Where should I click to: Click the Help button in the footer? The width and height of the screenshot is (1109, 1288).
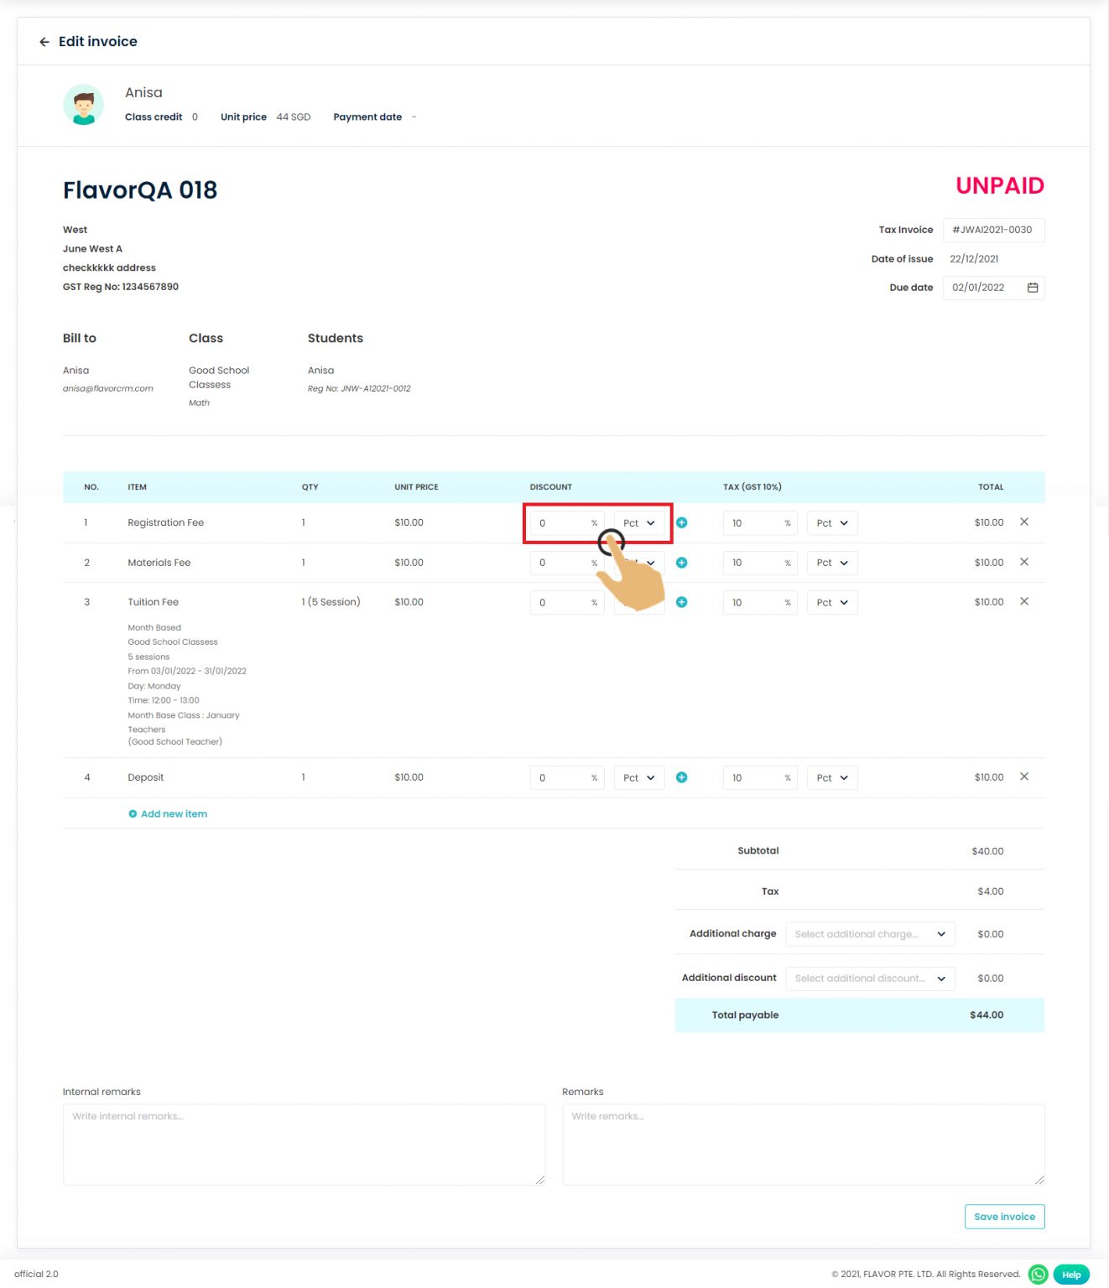coord(1070,1274)
